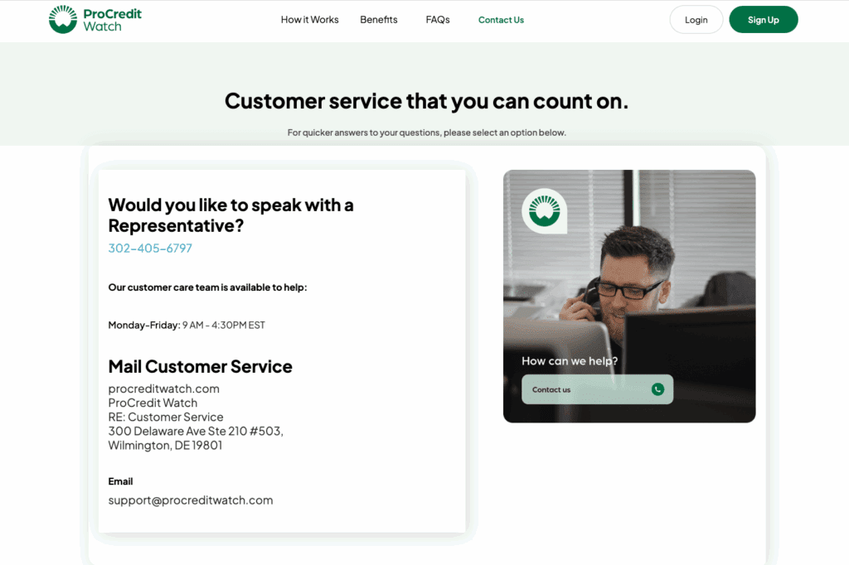The width and height of the screenshot is (849, 565).
Task: Click the green phone icon in Contact us bar
Action: point(657,389)
